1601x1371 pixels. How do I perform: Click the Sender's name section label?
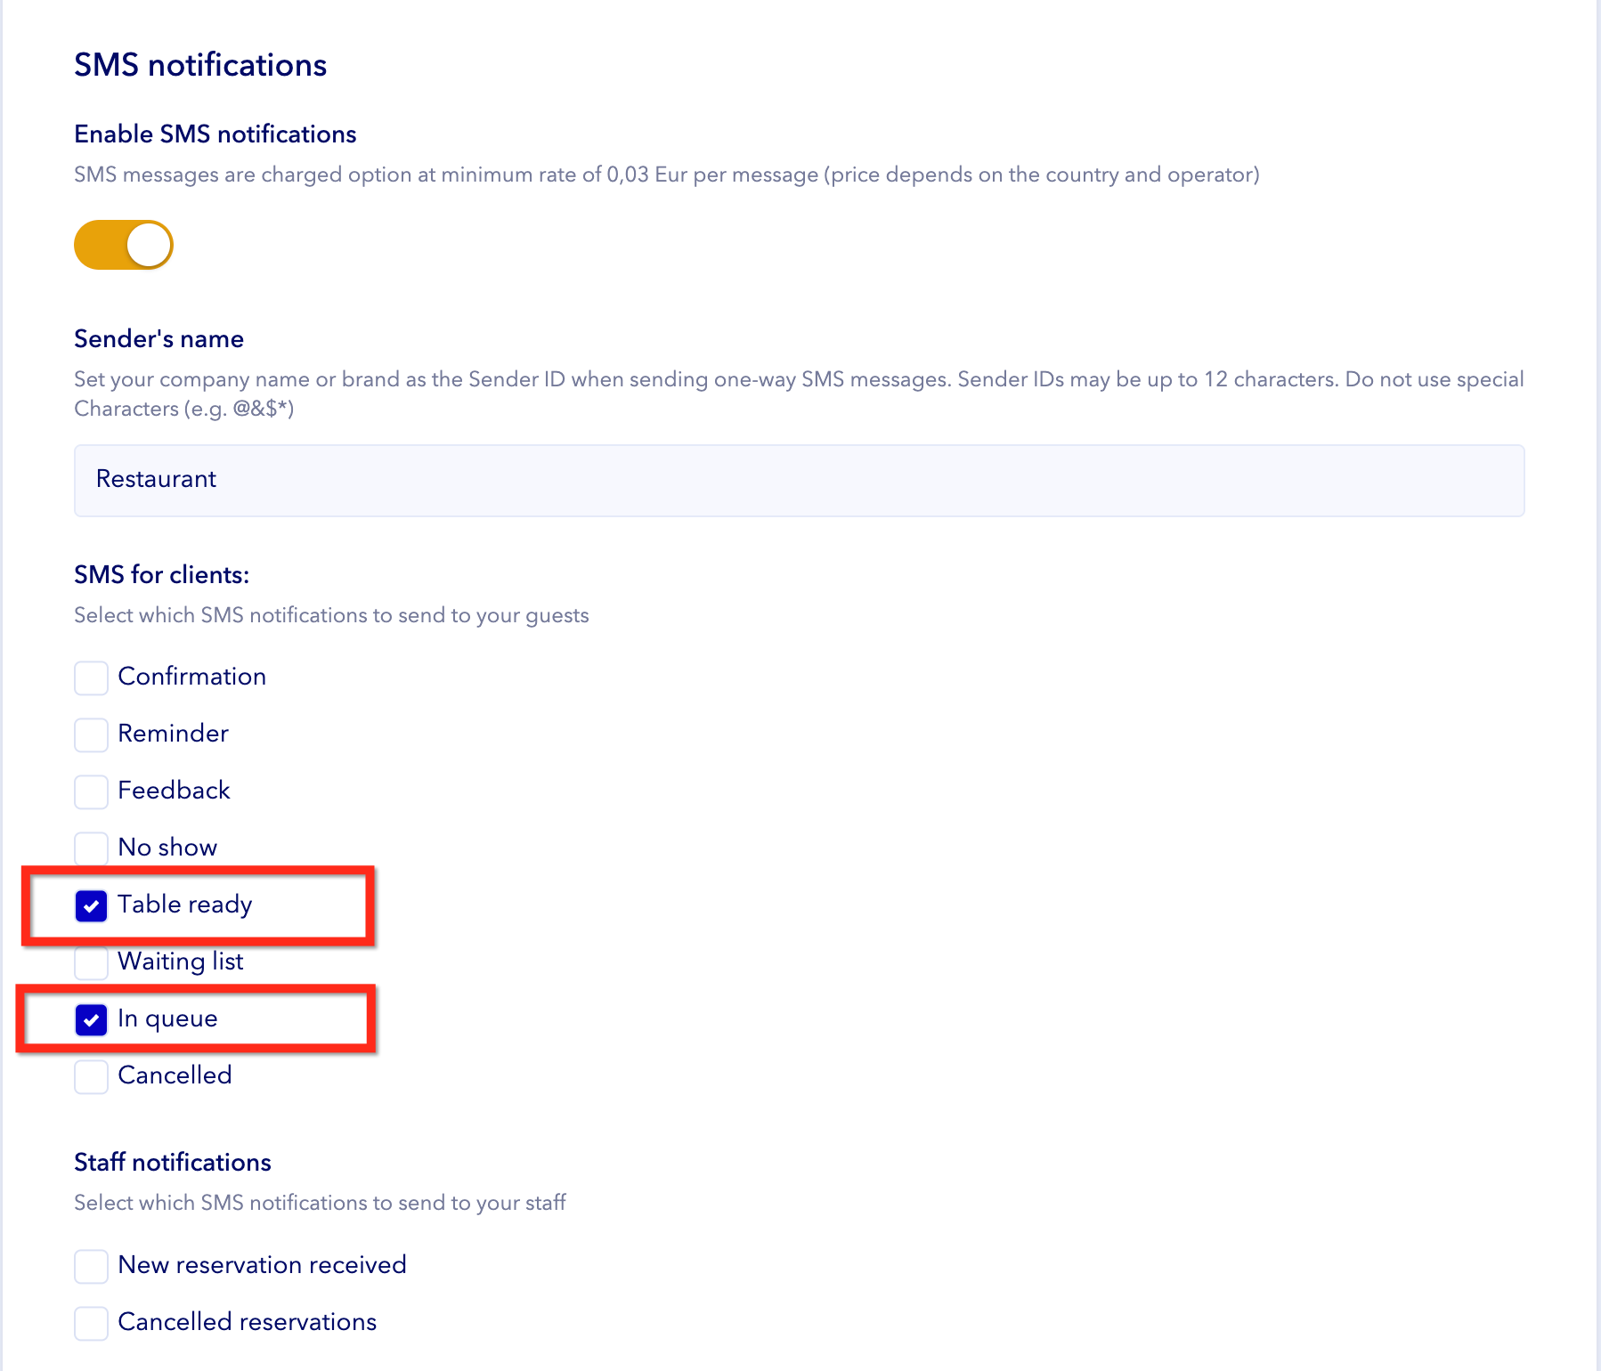pos(159,338)
